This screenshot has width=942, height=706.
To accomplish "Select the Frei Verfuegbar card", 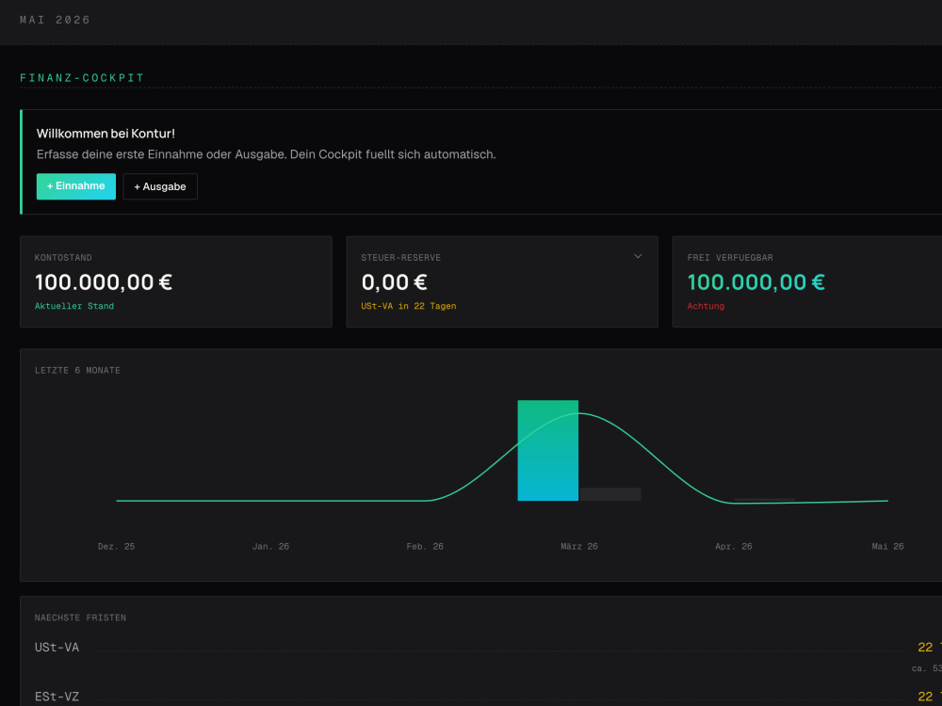I will [807, 281].
